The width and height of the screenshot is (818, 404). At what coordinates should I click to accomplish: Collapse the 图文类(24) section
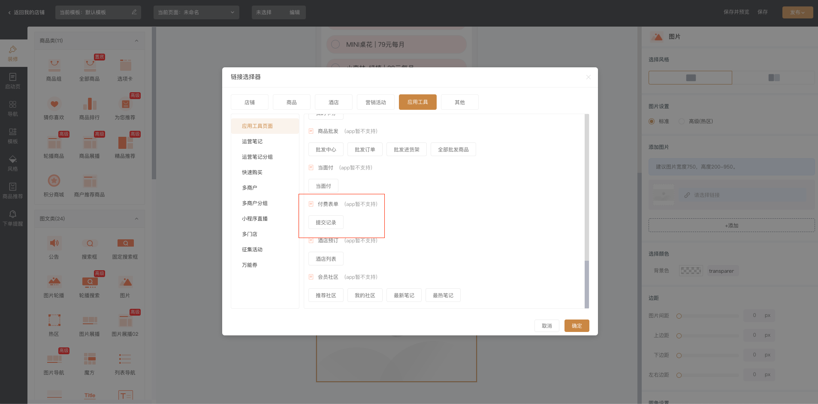click(x=136, y=219)
